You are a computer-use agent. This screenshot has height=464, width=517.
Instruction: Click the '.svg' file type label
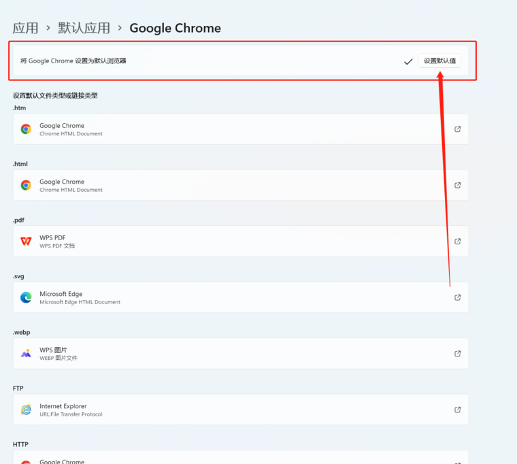point(18,276)
